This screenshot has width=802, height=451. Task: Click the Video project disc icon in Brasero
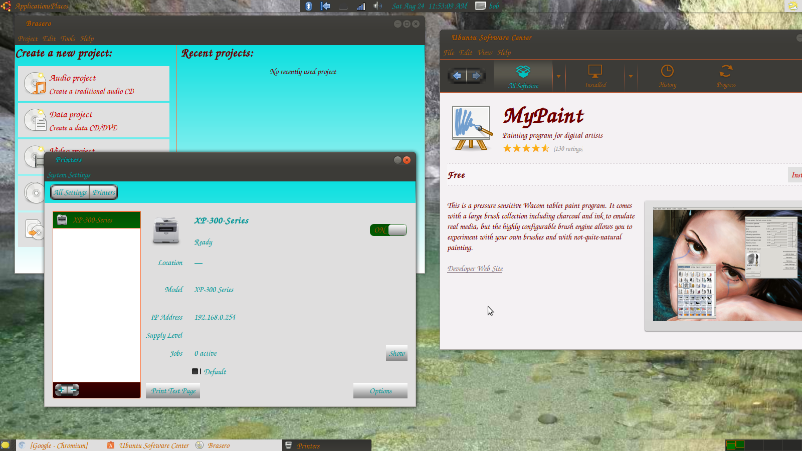(x=34, y=156)
